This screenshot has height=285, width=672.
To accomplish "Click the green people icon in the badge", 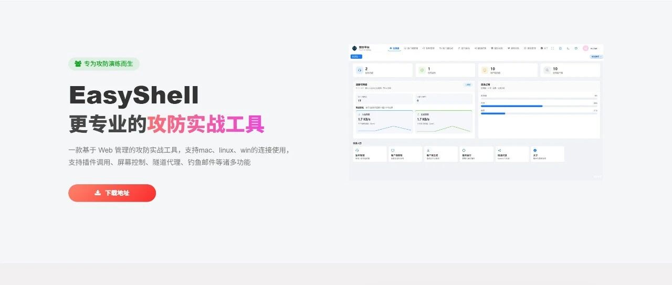I will [x=78, y=64].
